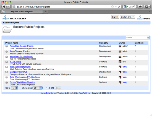The height and width of the screenshot is (116, 152).
Task: Open the Company Revenue project link
Action: pyautogui.click(x=19, y=72)
